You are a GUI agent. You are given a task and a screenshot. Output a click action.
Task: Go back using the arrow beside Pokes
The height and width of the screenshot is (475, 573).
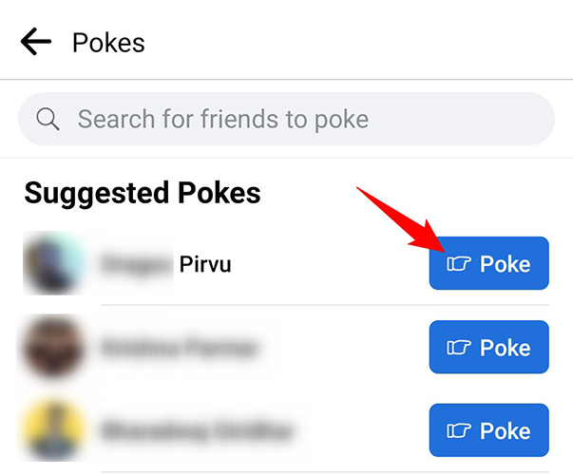[36, 42]
